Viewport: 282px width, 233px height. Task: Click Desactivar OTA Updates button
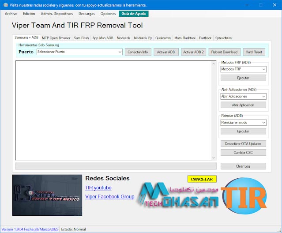click(243, 144)
